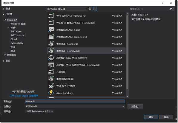Screen dimensions: 178x123
Task: Select the Class Library (.NET Framework) icon
Action: coord(51,51)
